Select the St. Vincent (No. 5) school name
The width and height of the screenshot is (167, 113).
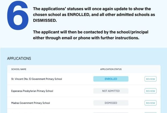click(x=37, y=79)
